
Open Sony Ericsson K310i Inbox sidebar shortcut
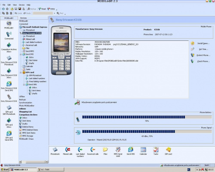(9, 74)
